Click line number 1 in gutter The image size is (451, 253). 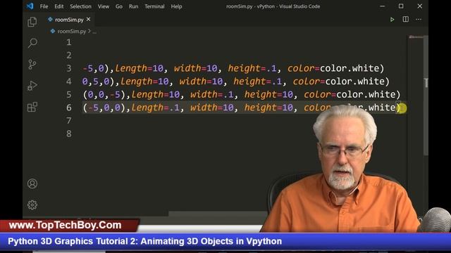(69, 42)
